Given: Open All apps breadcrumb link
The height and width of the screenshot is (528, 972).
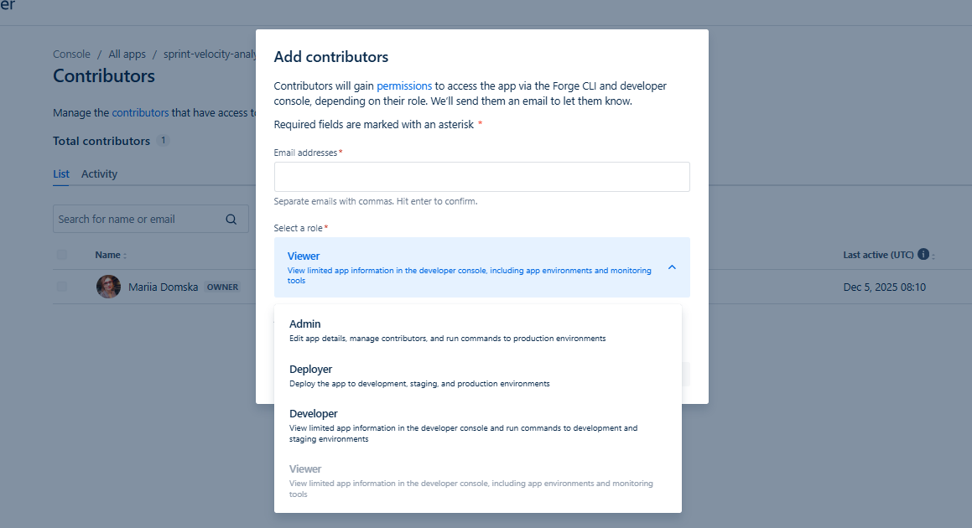Looking at the screenshot, I should (127, 54).
